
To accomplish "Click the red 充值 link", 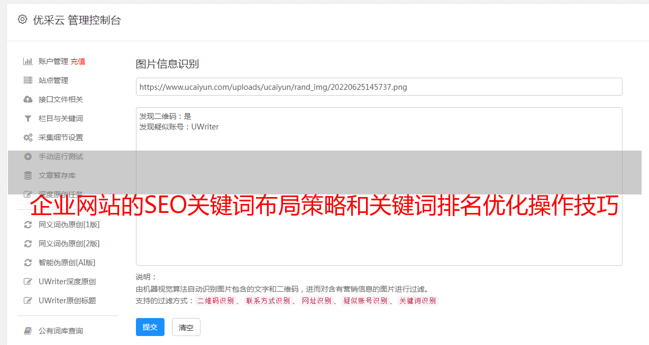I will coord(78,61).
